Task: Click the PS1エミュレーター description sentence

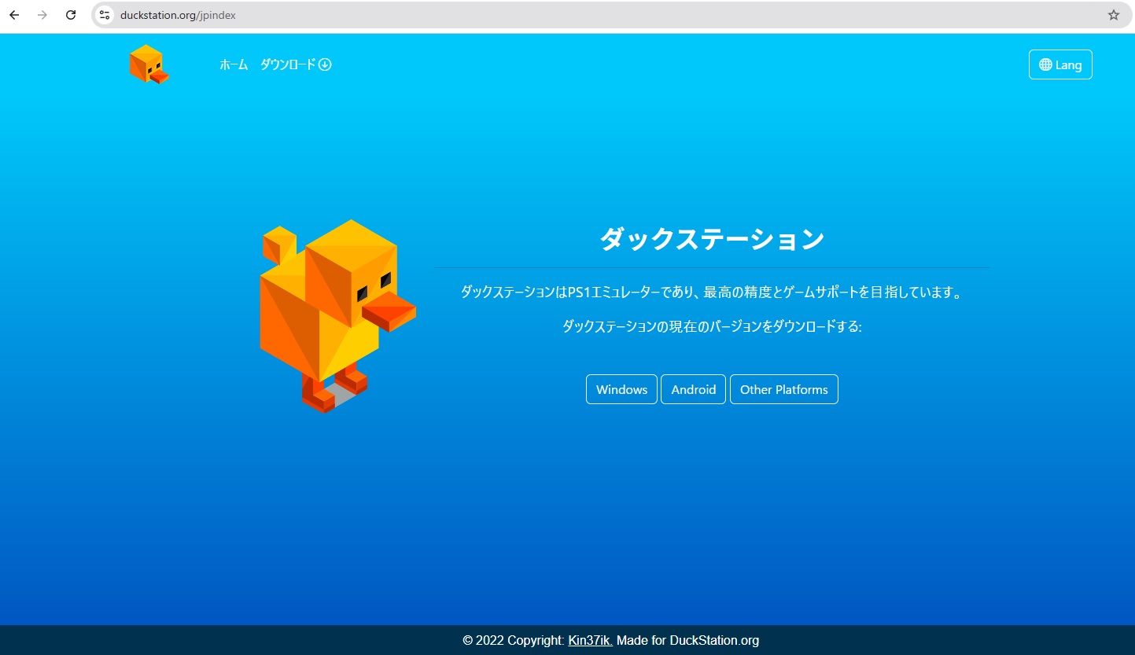Action: [712, 293]
